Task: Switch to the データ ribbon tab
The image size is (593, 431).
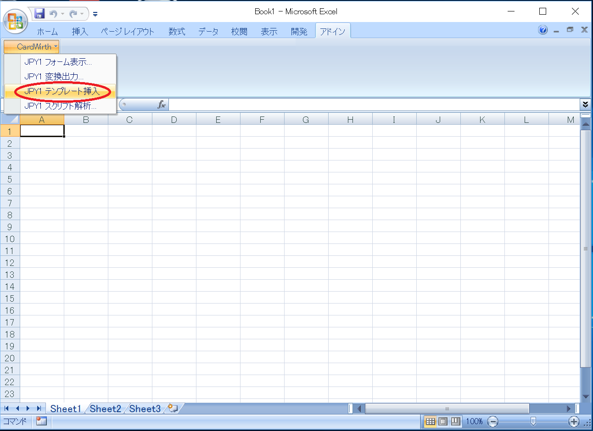Action: click(x=208, y=31)
